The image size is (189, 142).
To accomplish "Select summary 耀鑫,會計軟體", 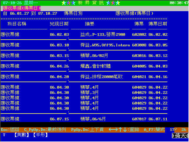I will pos(95,66).
